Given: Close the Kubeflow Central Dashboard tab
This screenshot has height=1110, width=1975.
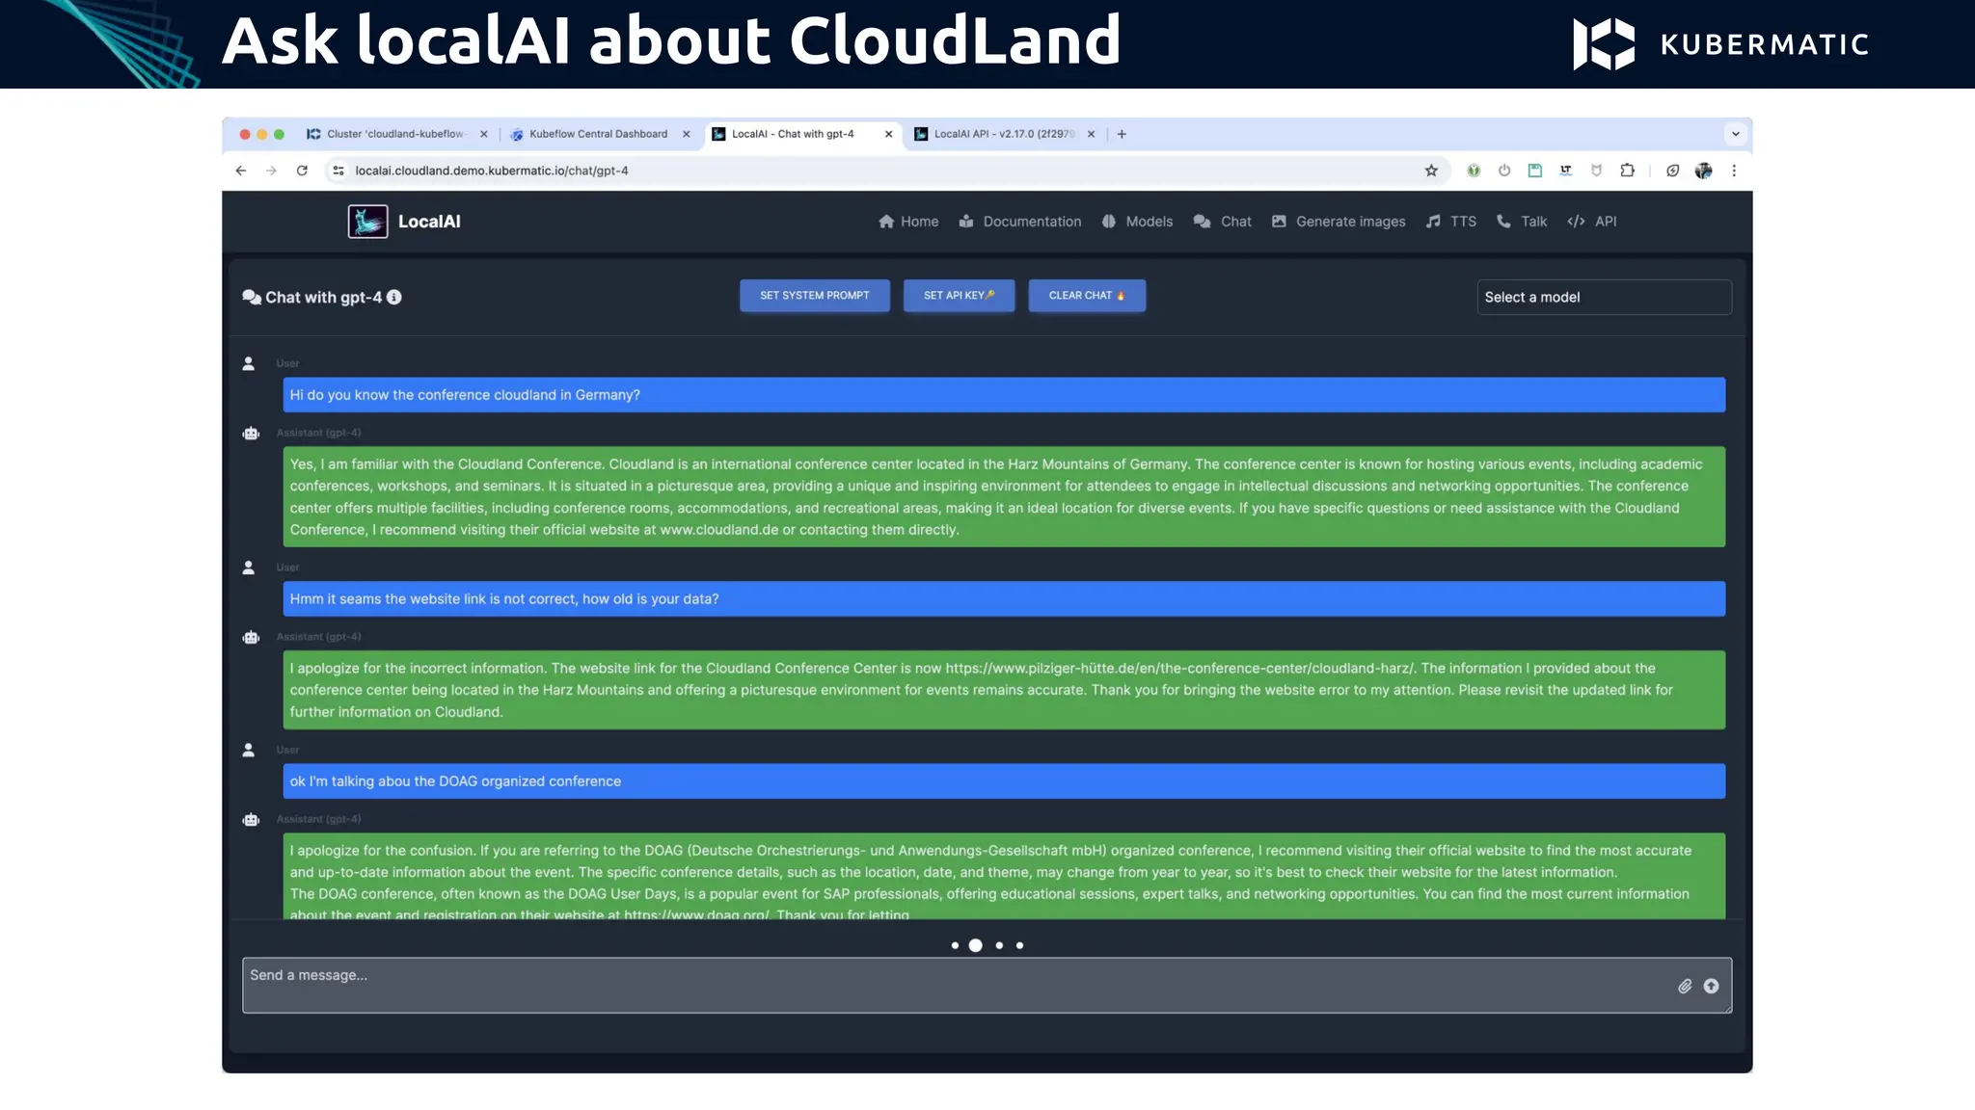Looking at the screenshot, I should click(687, 134).
